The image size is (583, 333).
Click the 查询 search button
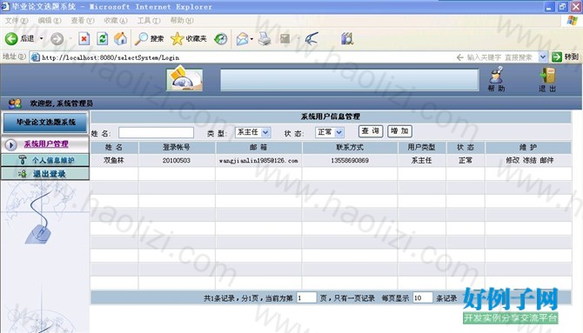pyautogui.click(x=371, y=131)
